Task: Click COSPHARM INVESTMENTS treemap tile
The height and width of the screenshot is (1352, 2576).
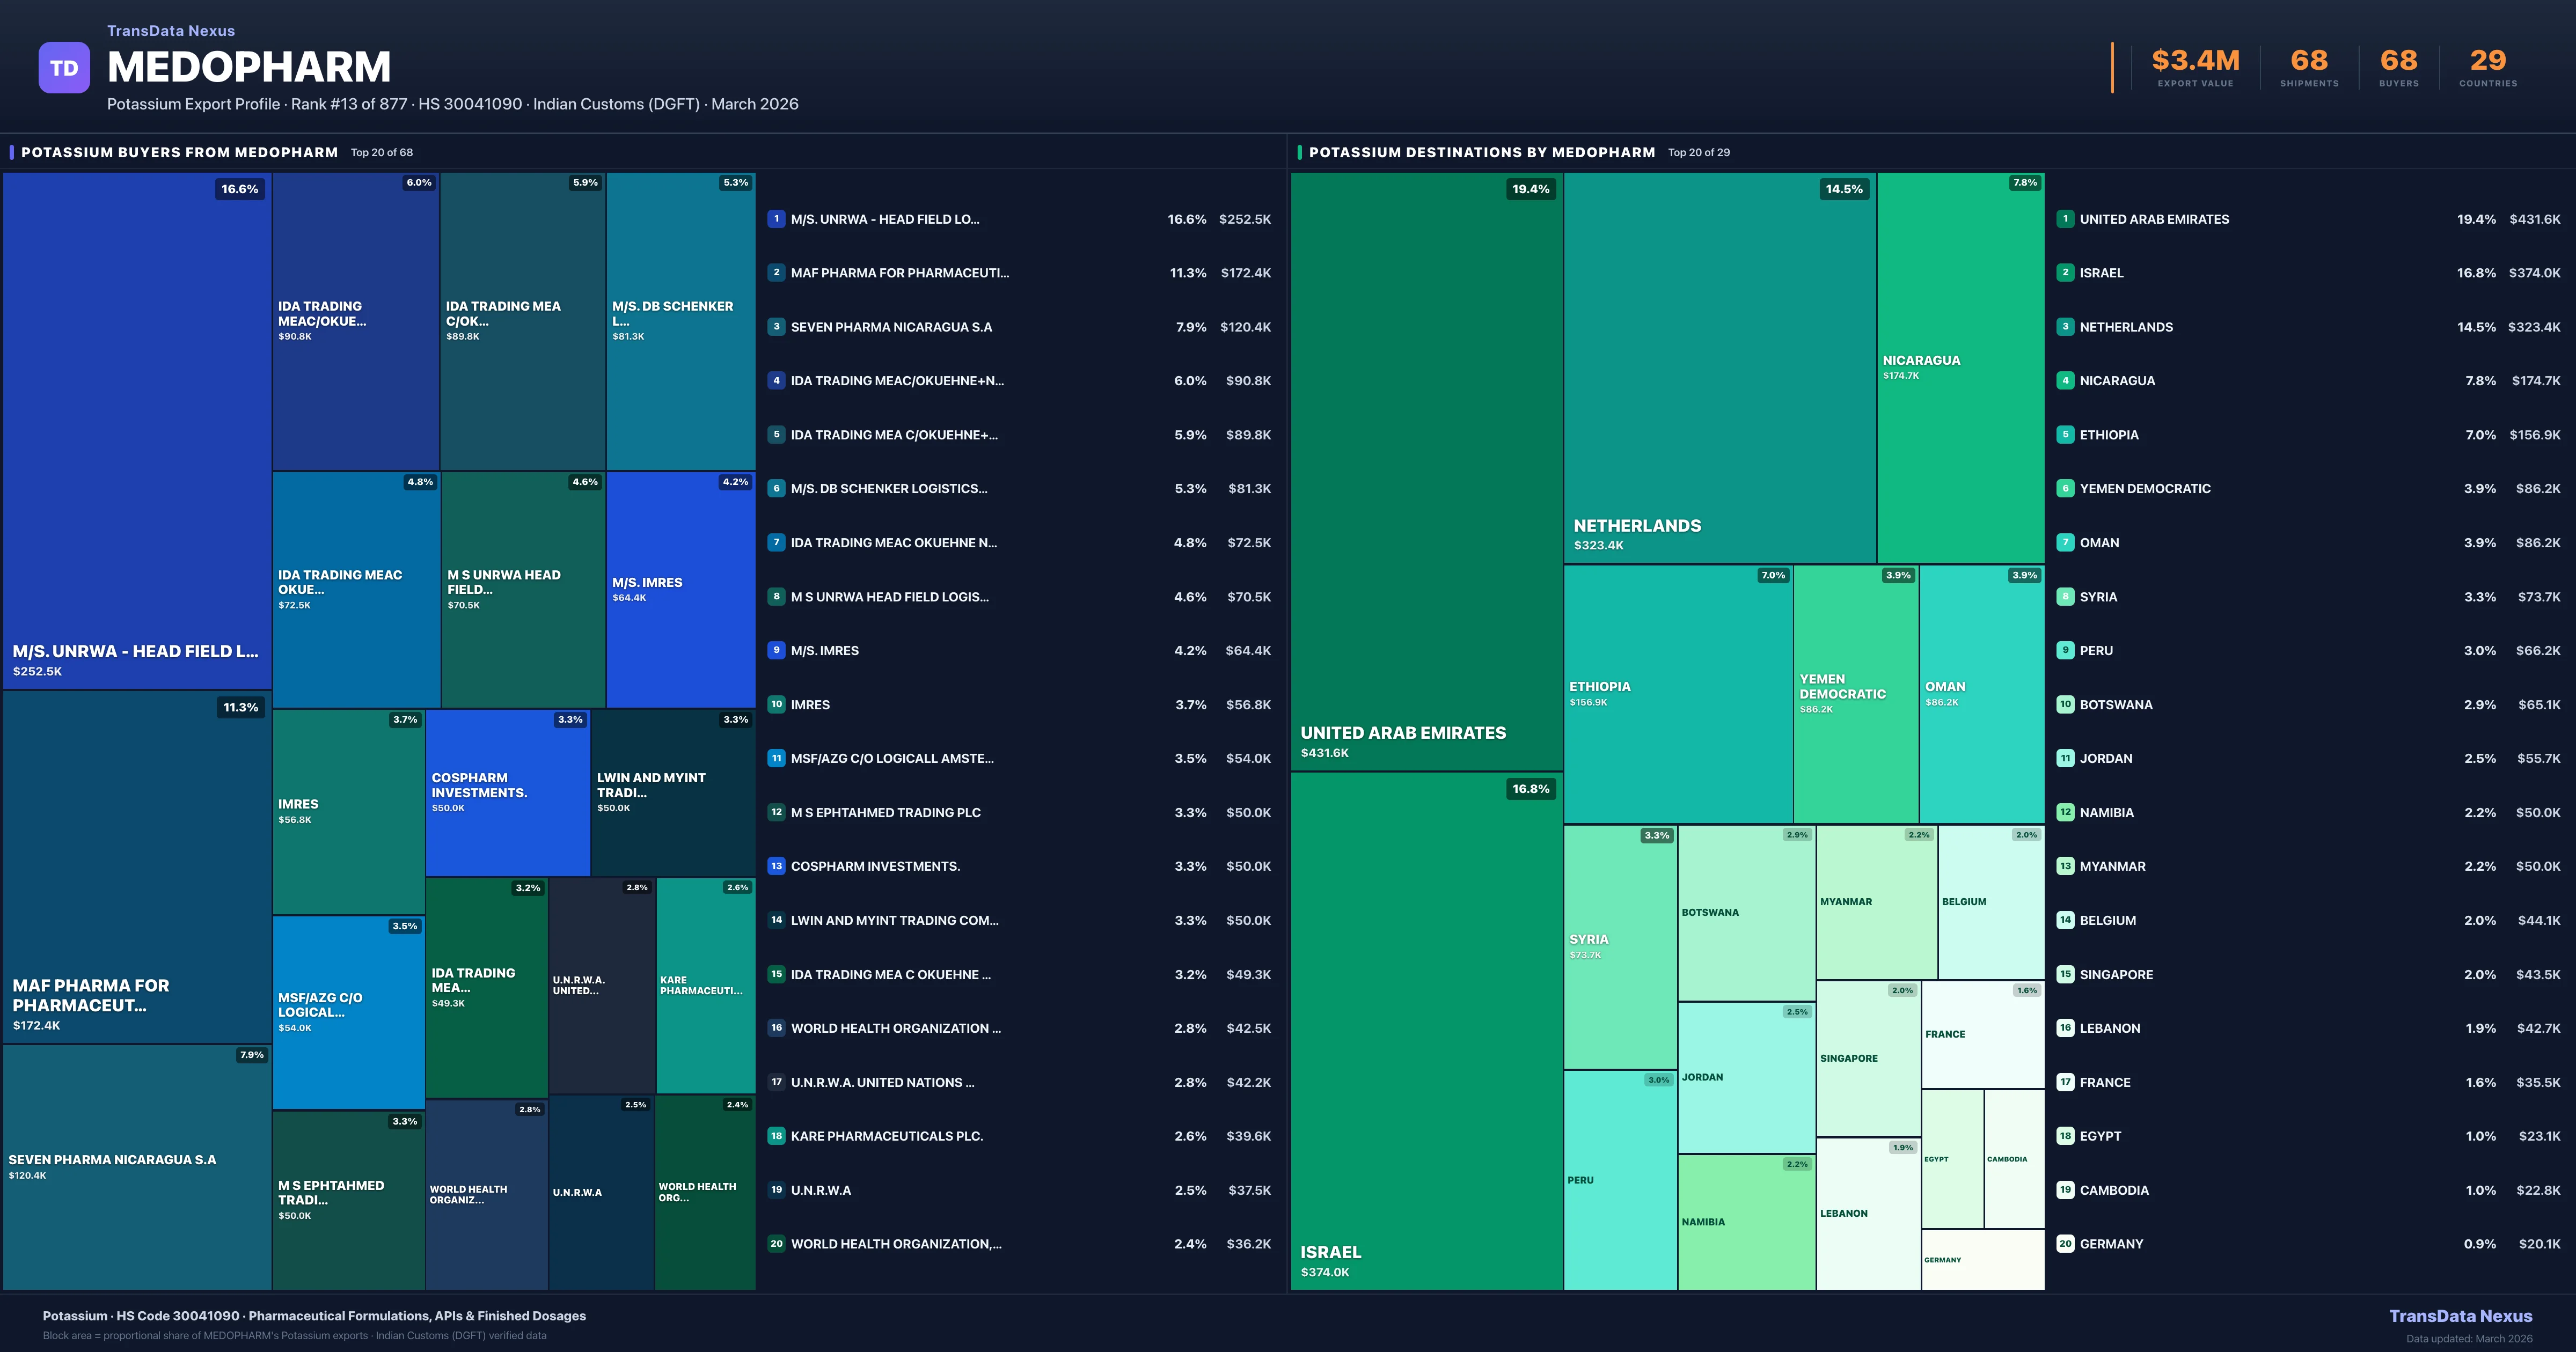Action: click(507, 792)
